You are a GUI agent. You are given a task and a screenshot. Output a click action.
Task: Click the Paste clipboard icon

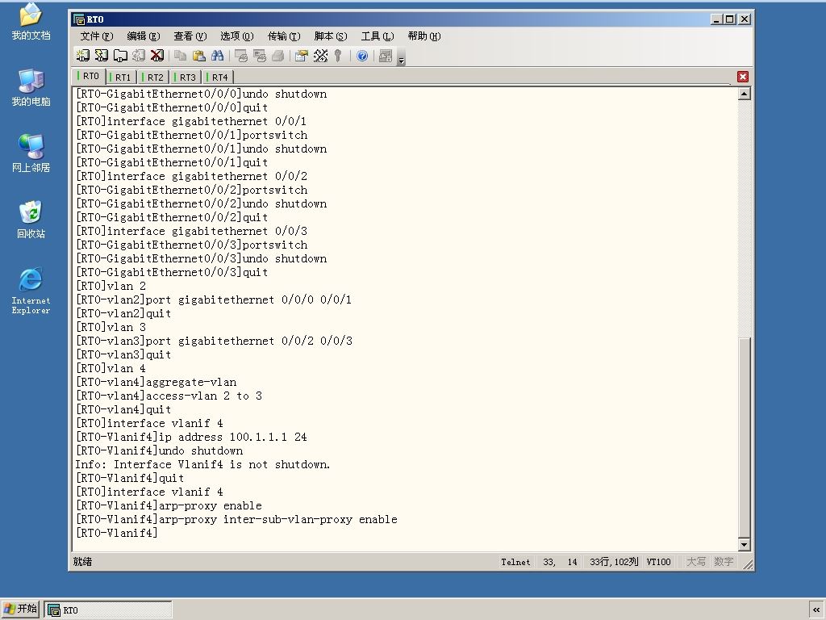click(x=198, y=56)
